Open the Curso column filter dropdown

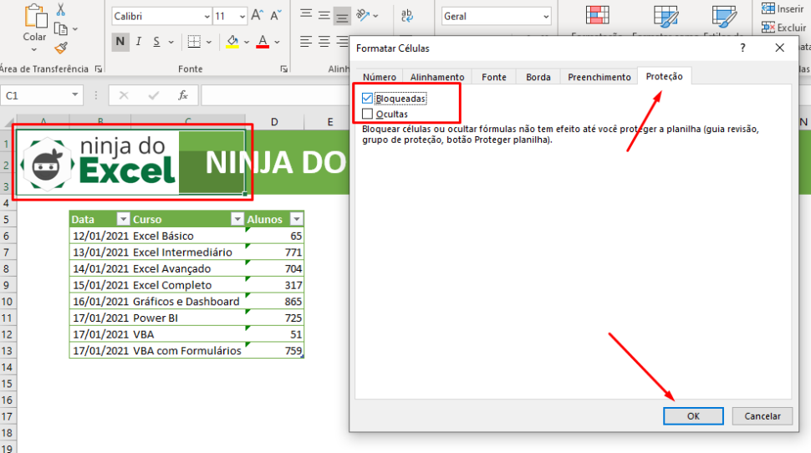coord(237,219)
